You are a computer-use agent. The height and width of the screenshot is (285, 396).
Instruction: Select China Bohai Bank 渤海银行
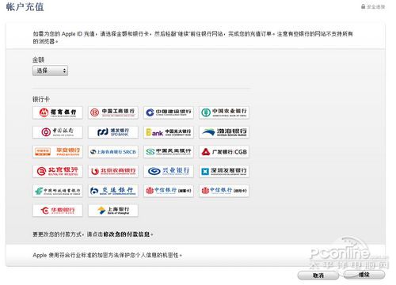pos(224,132)
